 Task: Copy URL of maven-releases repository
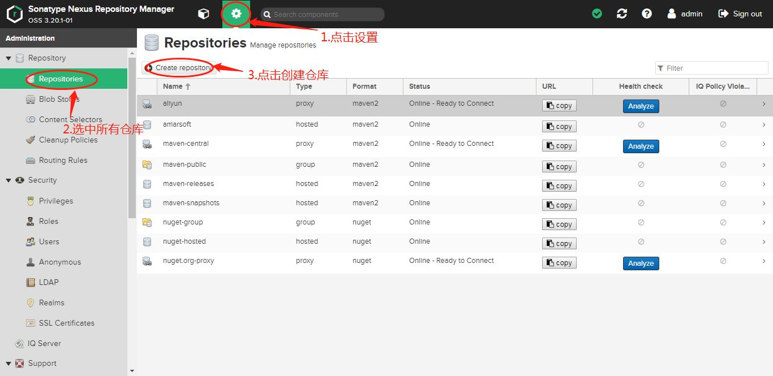coord(559,185)
